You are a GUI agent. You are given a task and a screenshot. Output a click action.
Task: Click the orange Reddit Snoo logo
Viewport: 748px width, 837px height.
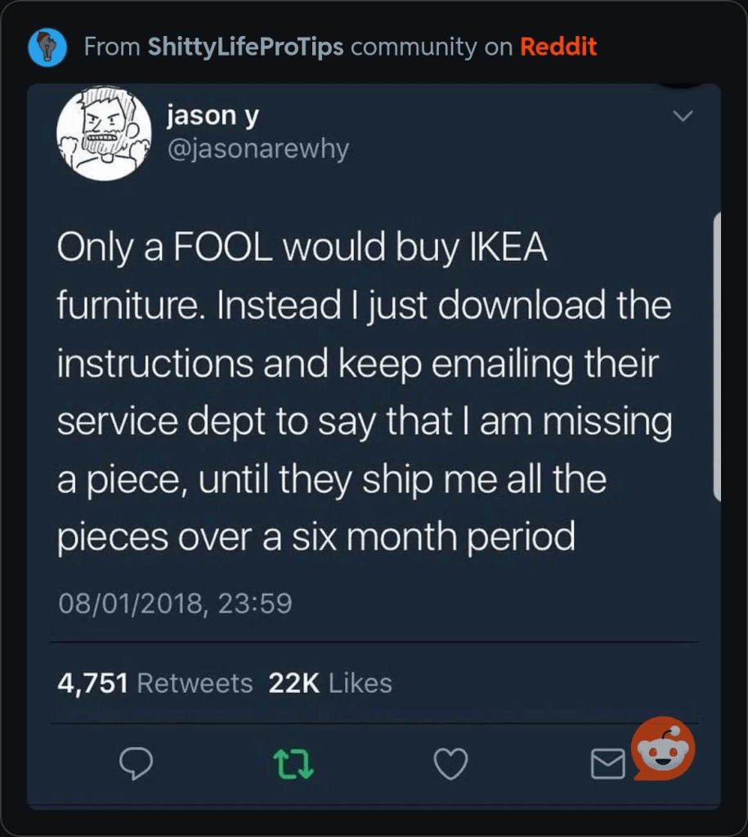click(664, 749)
